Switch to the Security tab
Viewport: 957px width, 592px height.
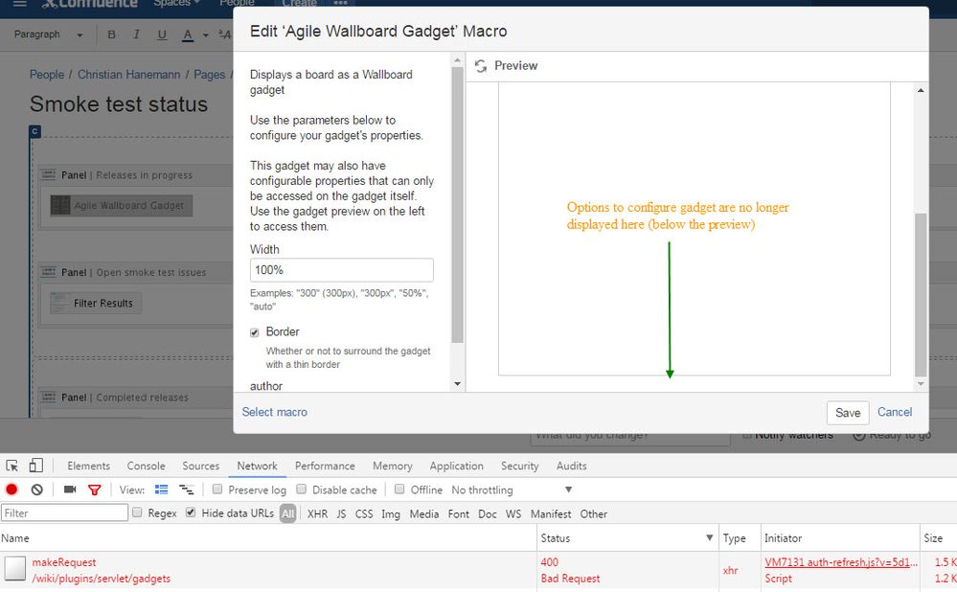point(520,466)
